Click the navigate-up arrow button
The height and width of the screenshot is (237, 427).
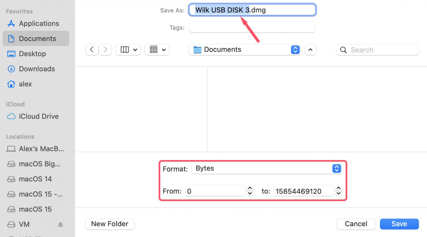311,50
